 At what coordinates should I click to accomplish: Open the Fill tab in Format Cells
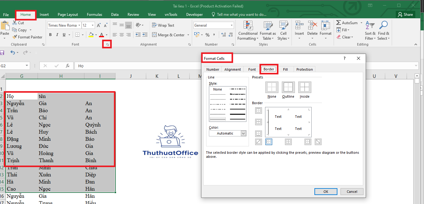tap(285, 69)
